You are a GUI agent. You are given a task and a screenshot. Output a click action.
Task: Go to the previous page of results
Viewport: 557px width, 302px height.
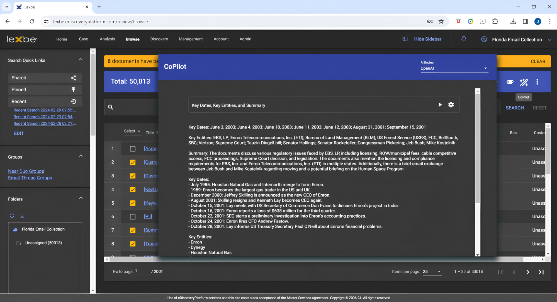click(x=514, y=272)
